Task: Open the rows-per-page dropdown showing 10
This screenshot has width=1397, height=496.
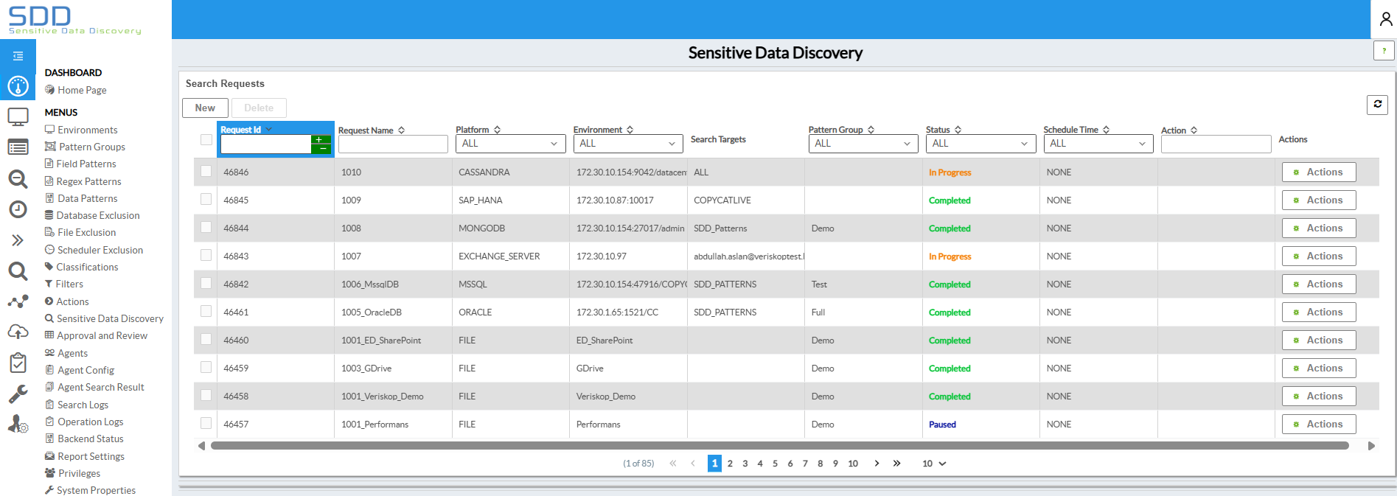Action: 934,464
